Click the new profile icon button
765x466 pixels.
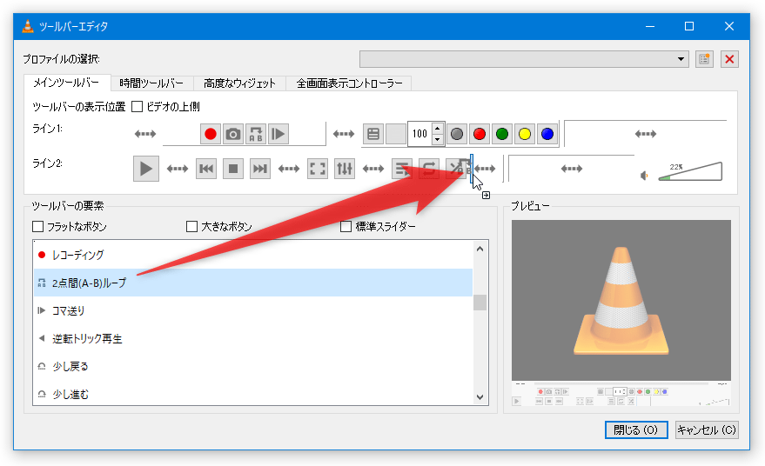pyautogui.click(x=704, y=59)
